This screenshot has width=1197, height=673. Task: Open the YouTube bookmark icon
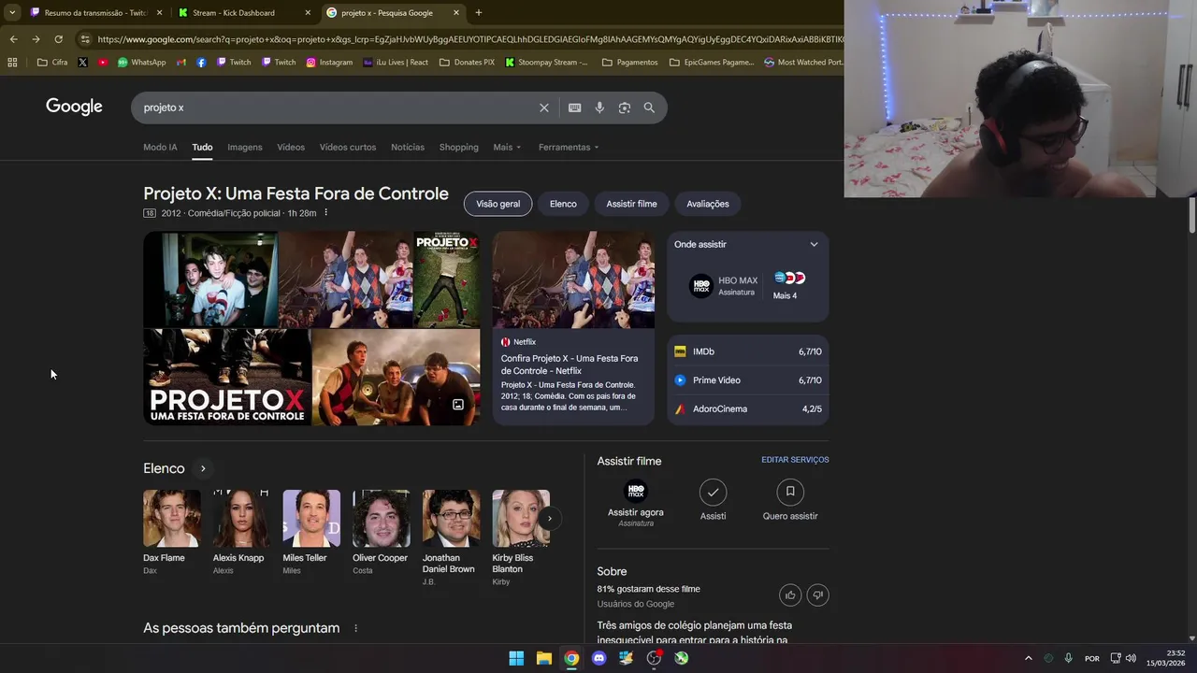(x=103, y=63)
